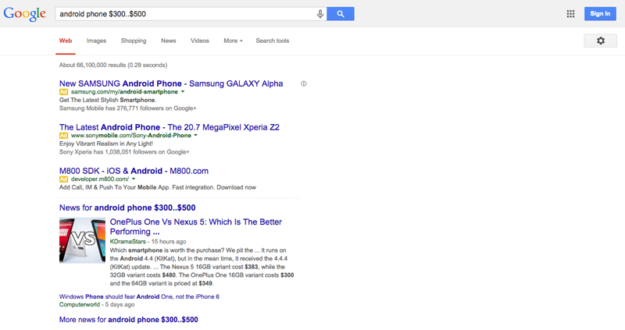Open OnePlus One Vs Nexus 5 article
This screenshot has width=625, height=330.
(196, 227)
